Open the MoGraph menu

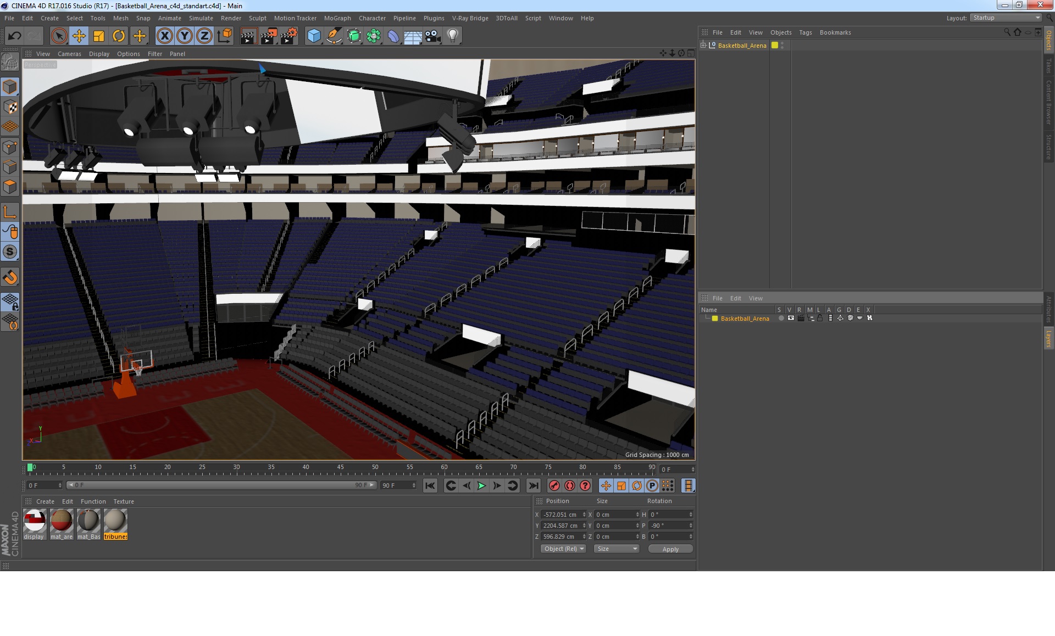coord(337,18)
